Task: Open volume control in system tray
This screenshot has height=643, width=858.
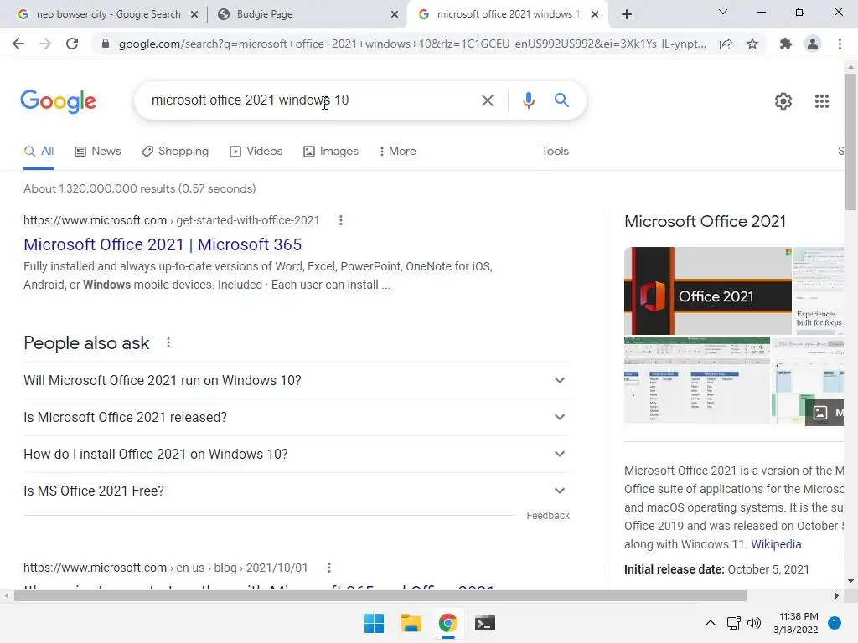Action: coord(754,623)
